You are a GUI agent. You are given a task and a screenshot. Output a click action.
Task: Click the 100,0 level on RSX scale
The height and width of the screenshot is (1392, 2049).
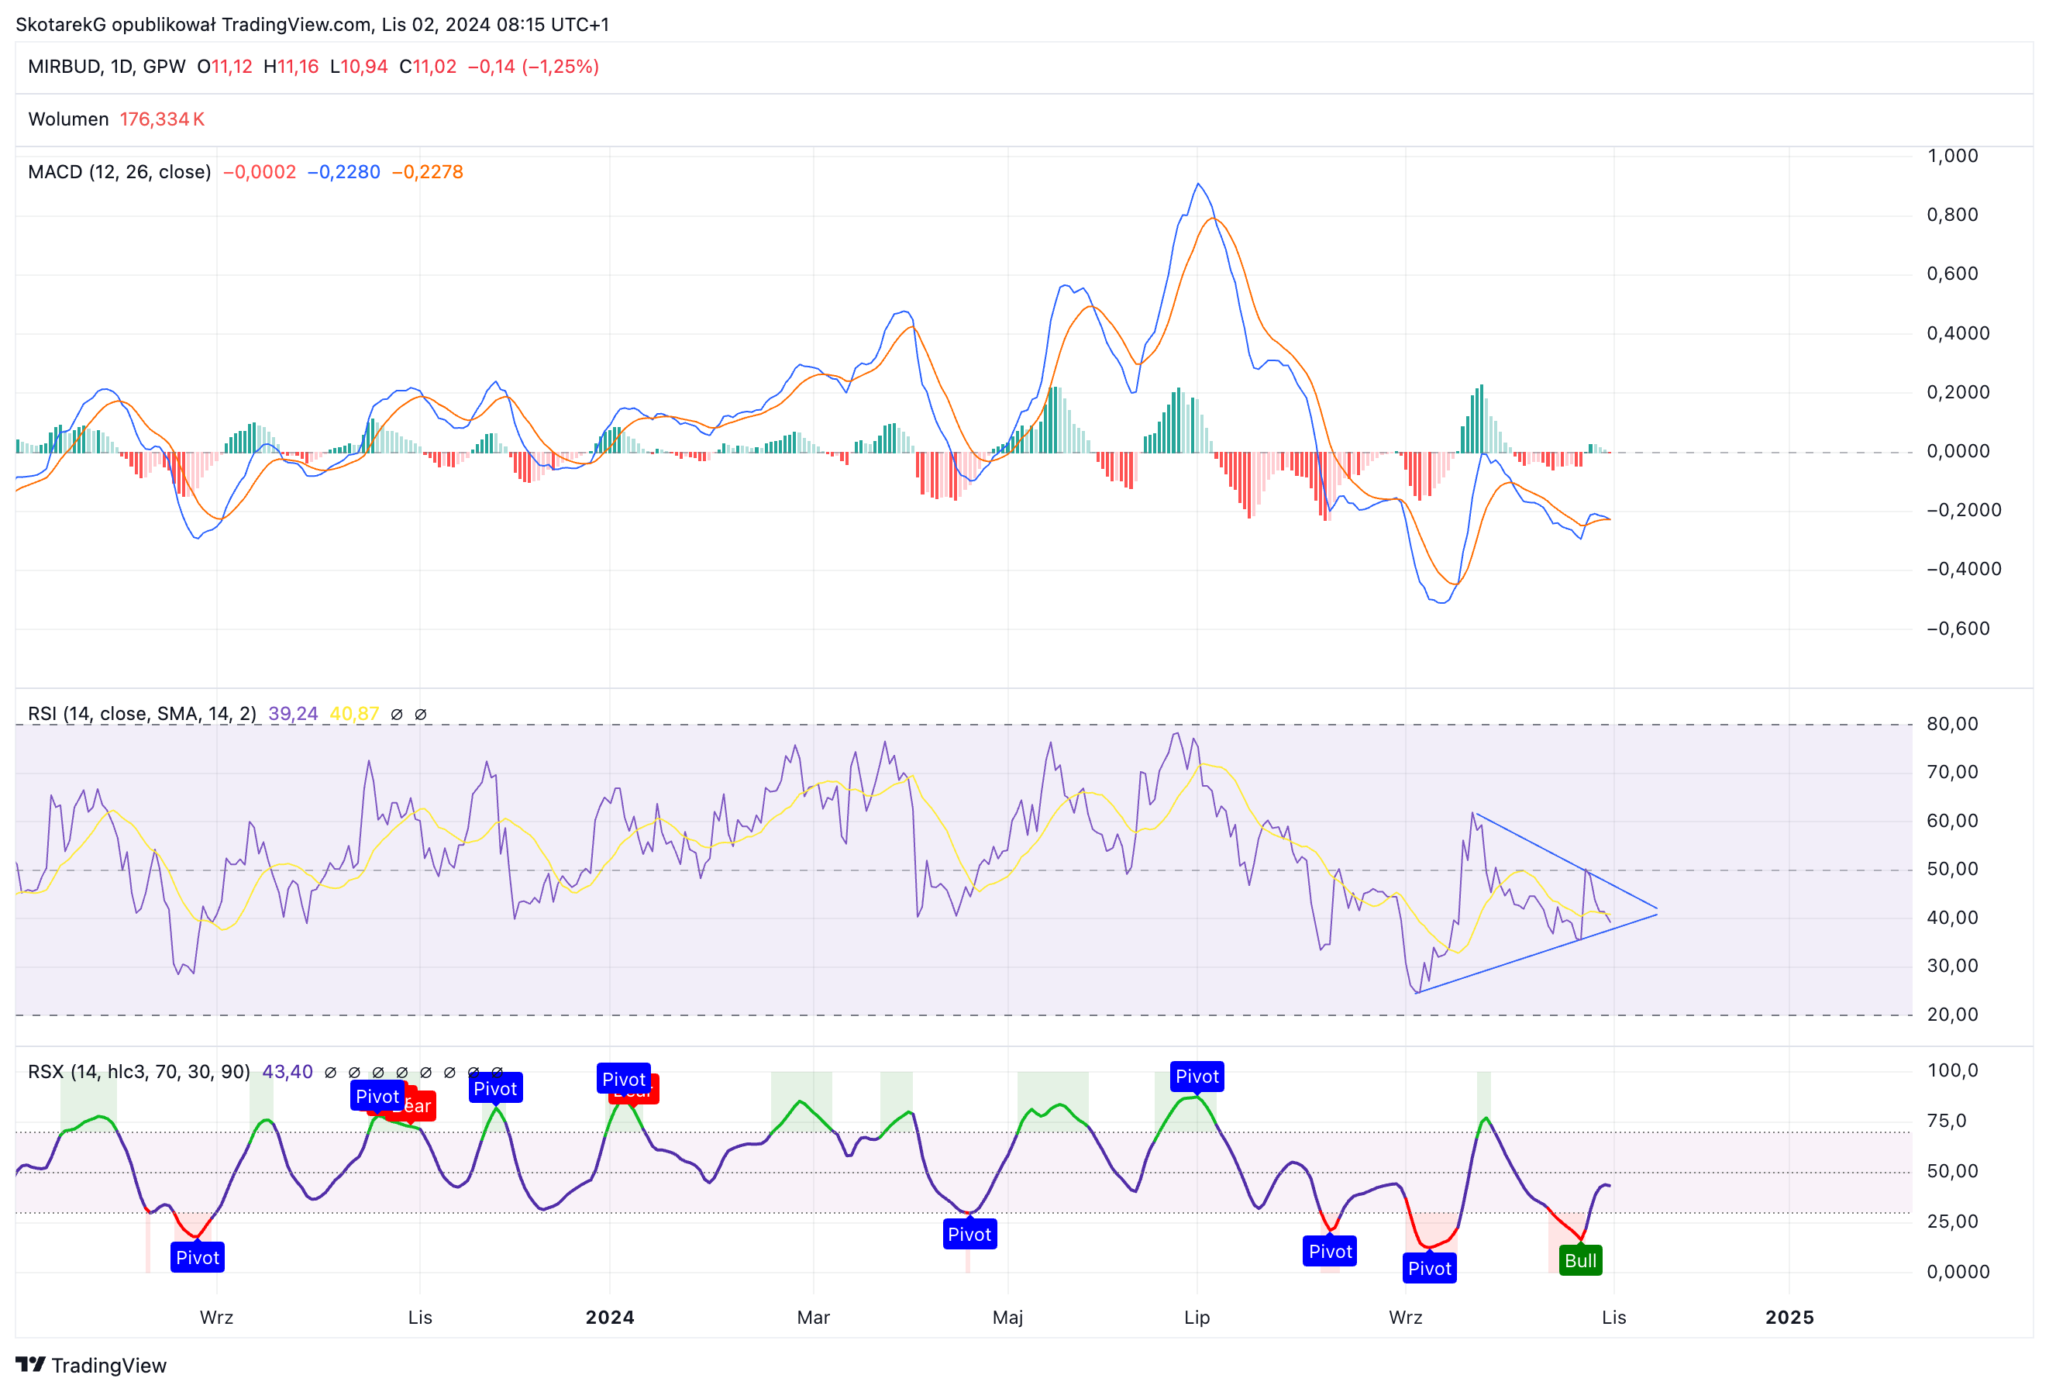[1952, 1070]
